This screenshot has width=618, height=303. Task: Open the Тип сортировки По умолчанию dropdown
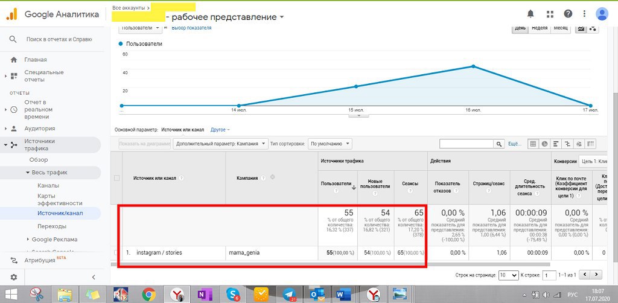pyautogui.click(x=330, y=144)
